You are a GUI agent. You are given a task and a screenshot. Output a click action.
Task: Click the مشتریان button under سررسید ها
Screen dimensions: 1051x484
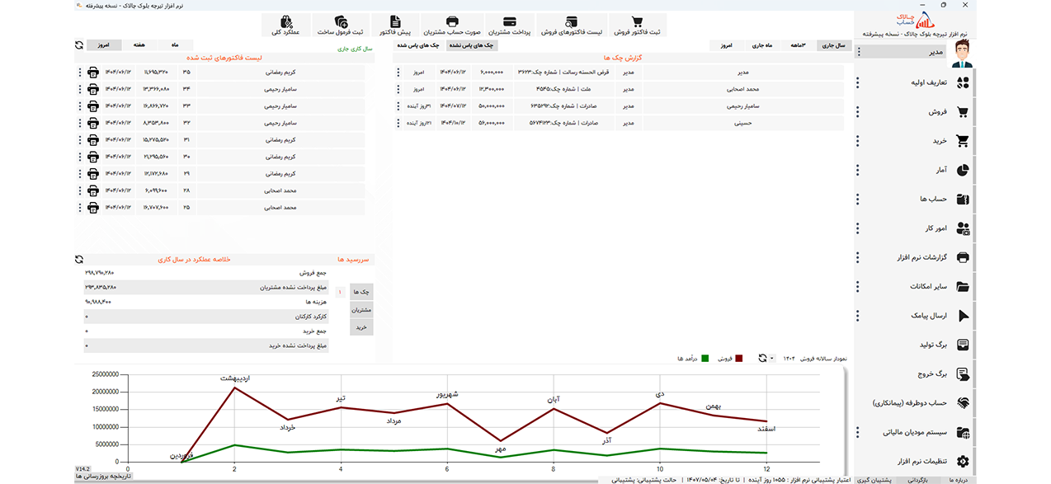[x=361, y=310]
